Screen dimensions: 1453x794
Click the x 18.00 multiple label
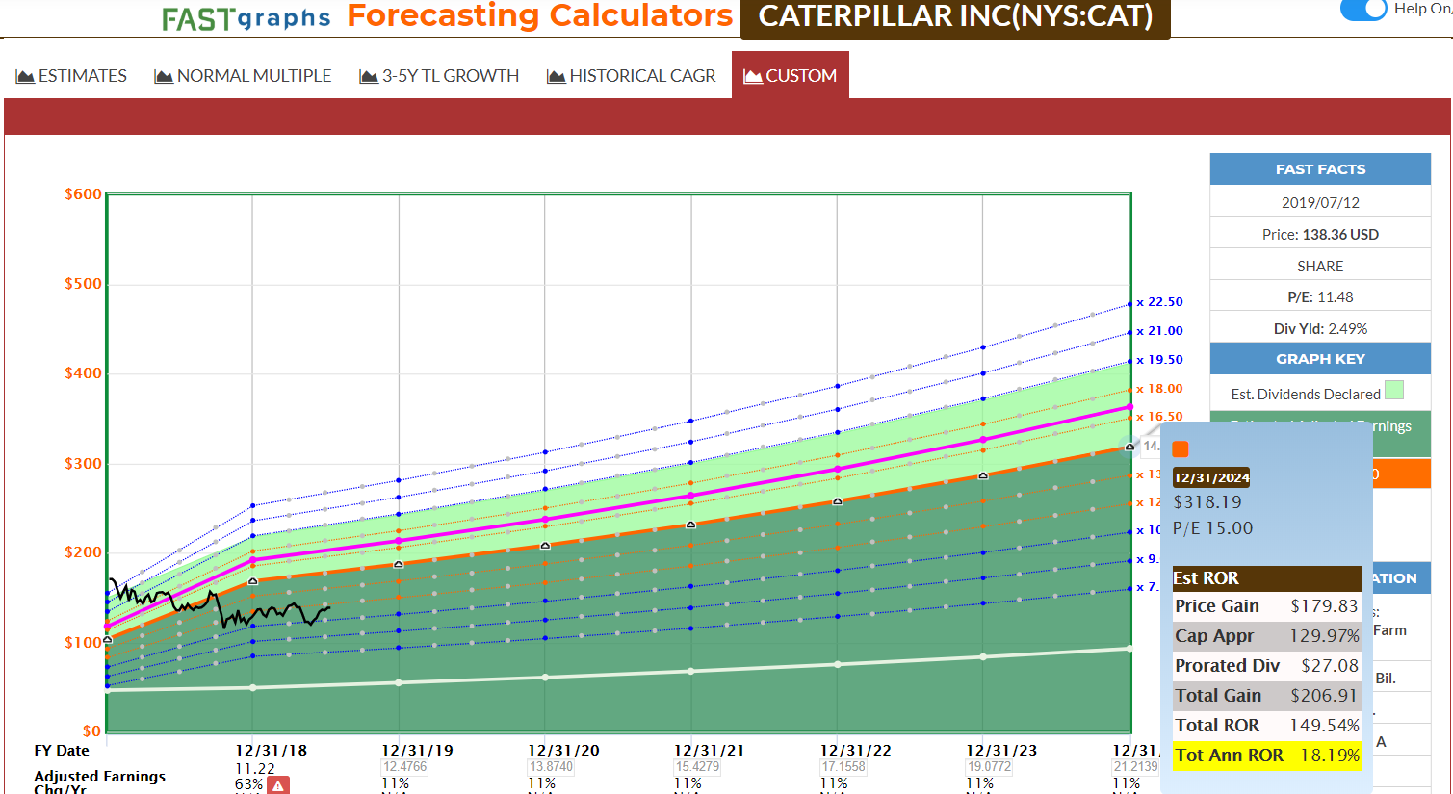click(1159, 389)
